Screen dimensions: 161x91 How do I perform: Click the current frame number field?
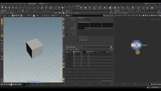(x=24, y=84)
